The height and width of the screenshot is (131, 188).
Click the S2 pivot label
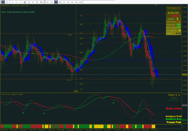point(81,89)
